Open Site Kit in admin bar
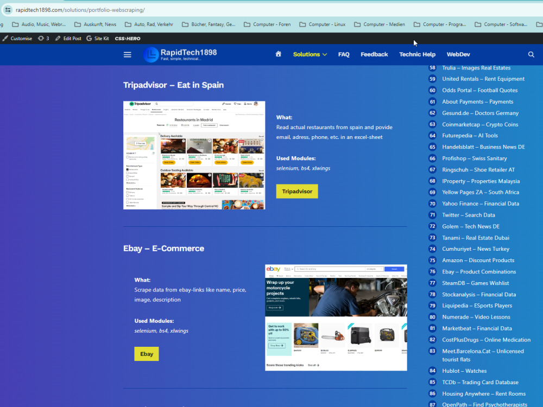Viewport: 543px width, 407px height. pos(98,39)
